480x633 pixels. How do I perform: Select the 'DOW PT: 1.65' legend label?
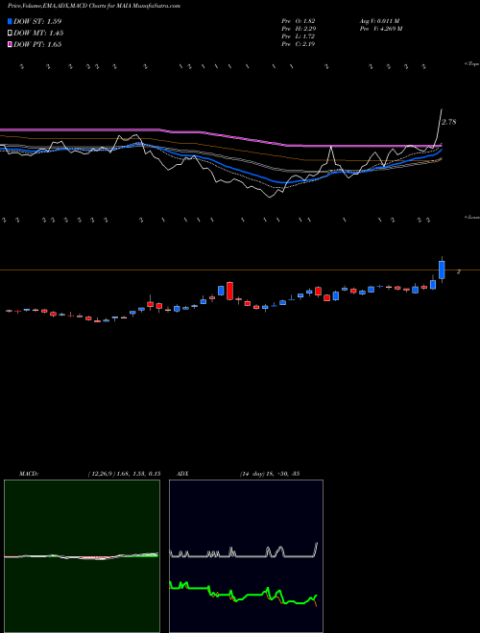(37, 44)
